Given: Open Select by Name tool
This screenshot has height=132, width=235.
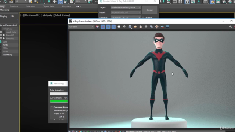Looking at the screenshot, I should pos(36,1).
